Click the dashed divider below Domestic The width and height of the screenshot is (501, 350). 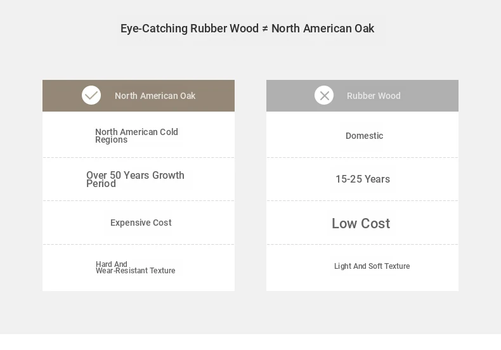(362, 157)
